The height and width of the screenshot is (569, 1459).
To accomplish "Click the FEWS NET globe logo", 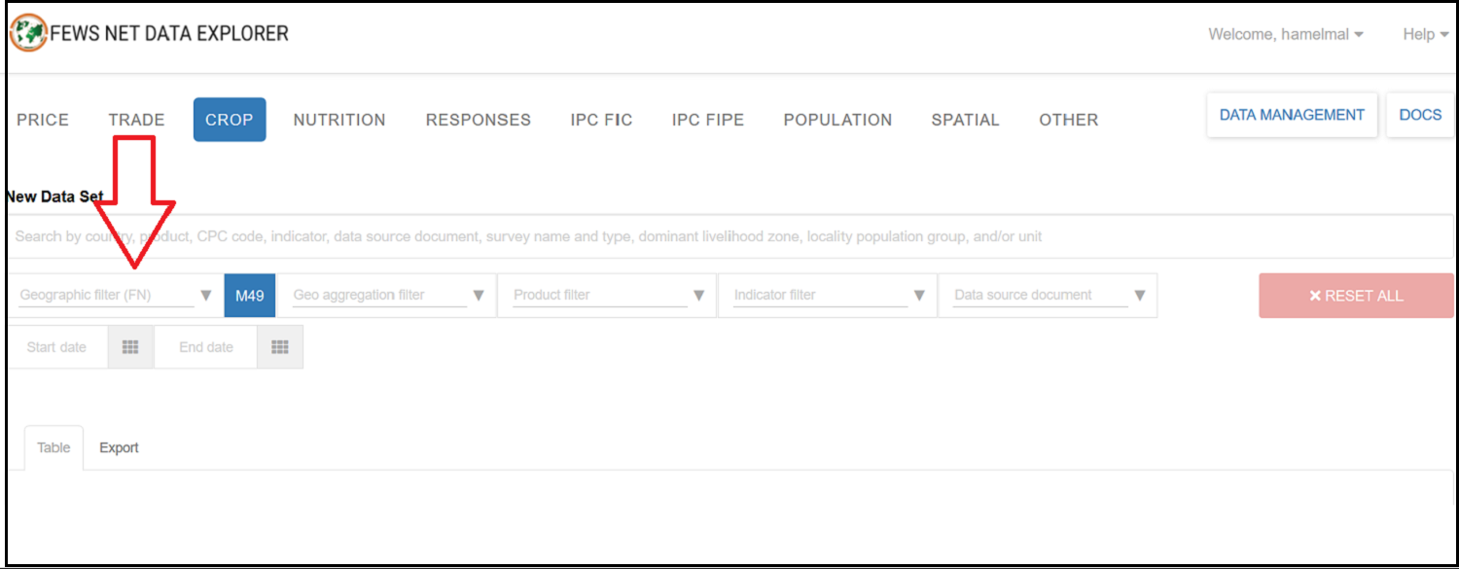I will coord(28,33).
